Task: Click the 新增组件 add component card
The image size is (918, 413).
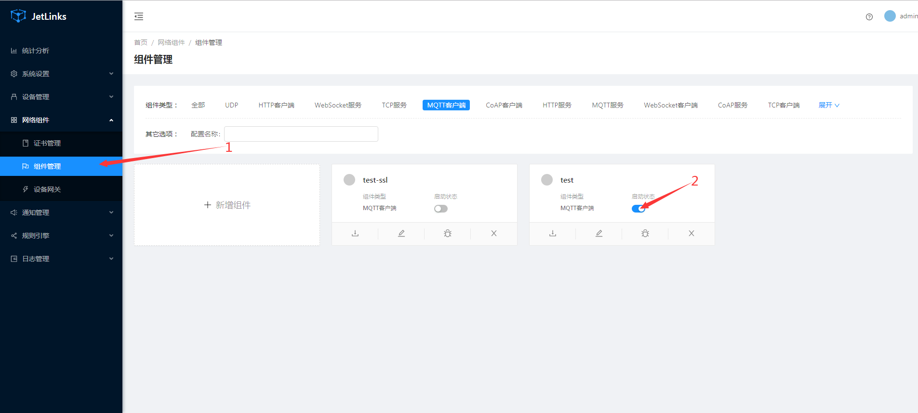Action: pyautogui.click(x=227, y=205)
